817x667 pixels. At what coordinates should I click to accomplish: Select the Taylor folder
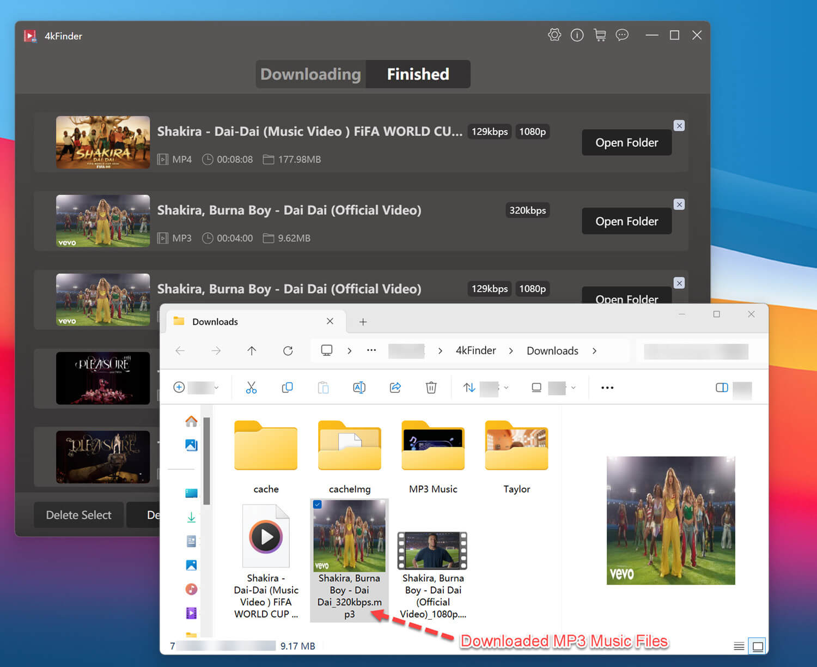pos(516,458)
